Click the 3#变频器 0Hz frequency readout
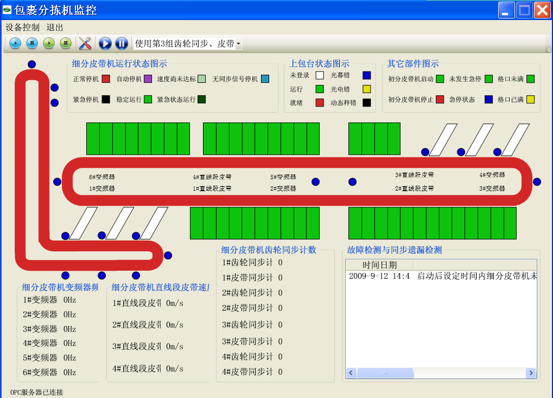553x398 pixels. pyautogui.click(x=70, y=329)
